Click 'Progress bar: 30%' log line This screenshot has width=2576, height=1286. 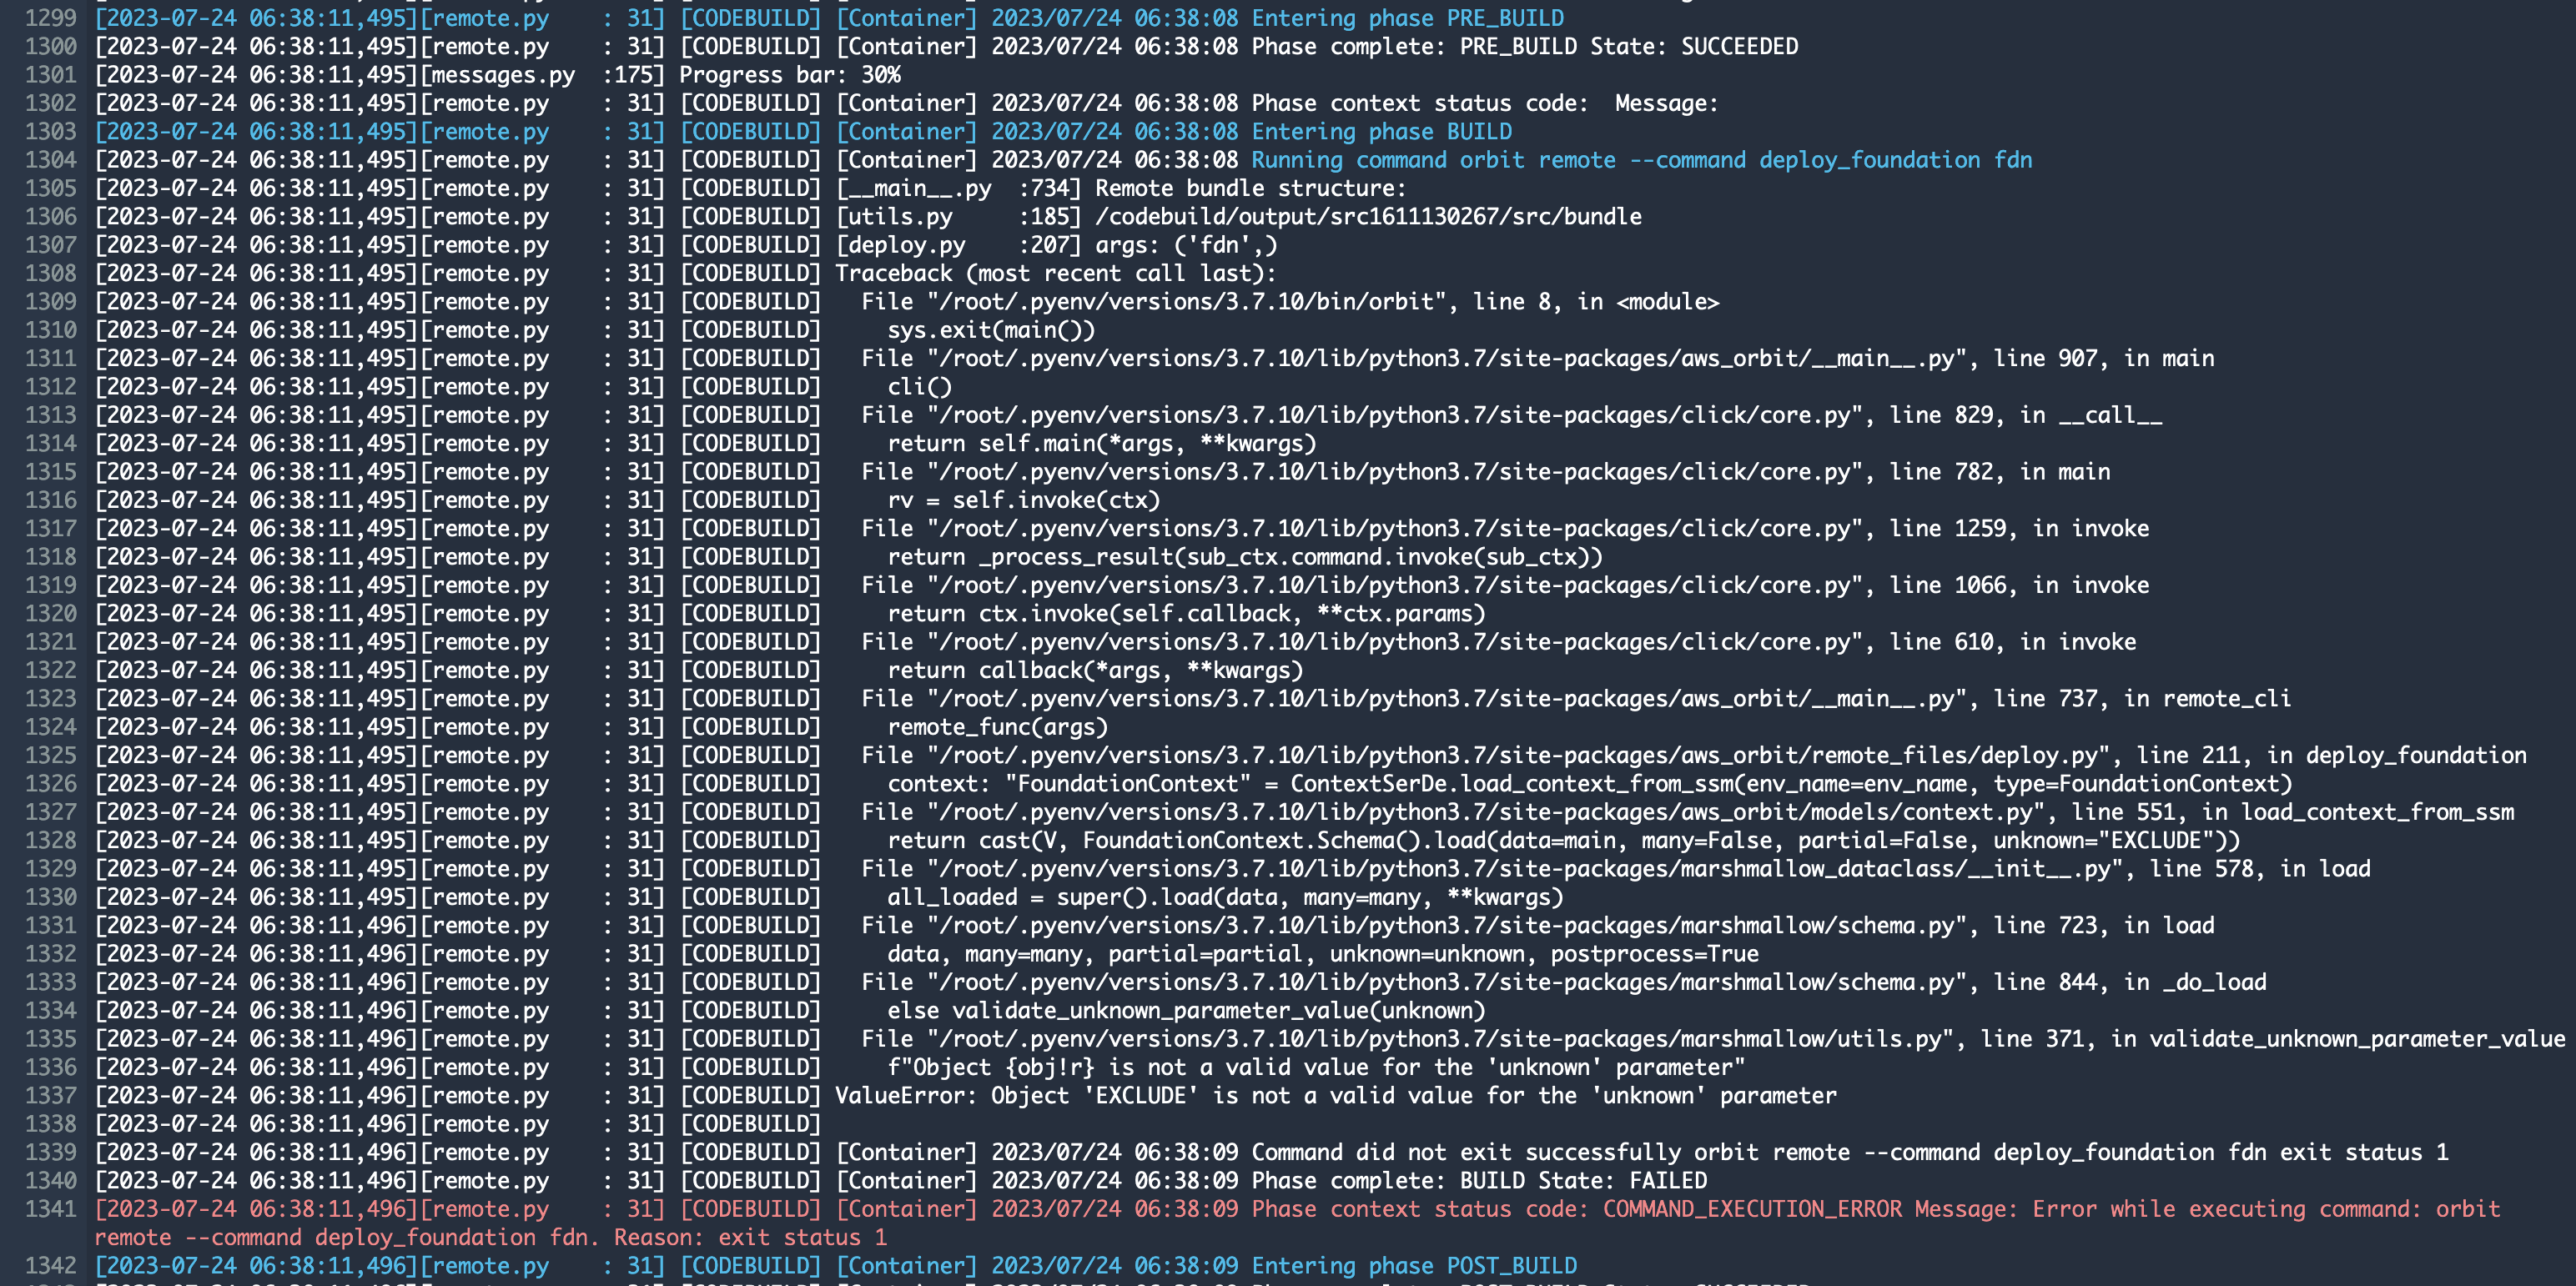coord(788,74)
